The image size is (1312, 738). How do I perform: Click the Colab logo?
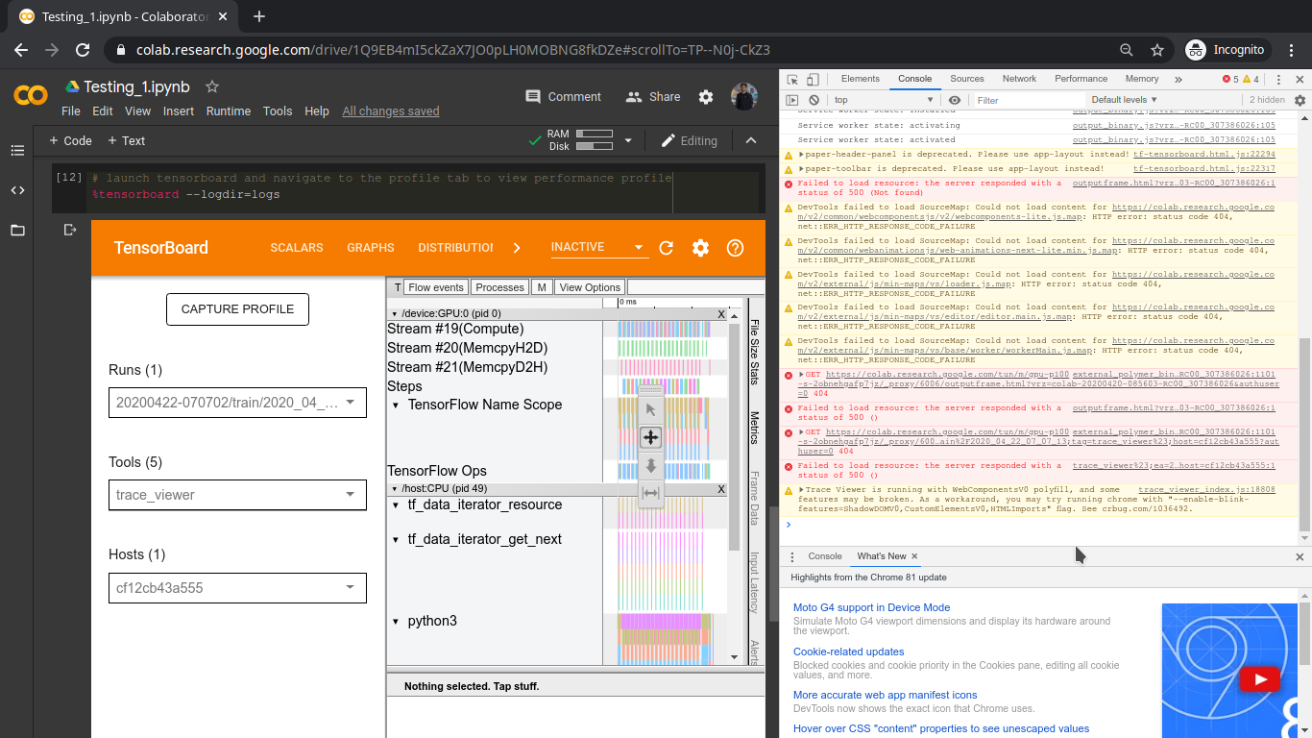pos(31,96)
